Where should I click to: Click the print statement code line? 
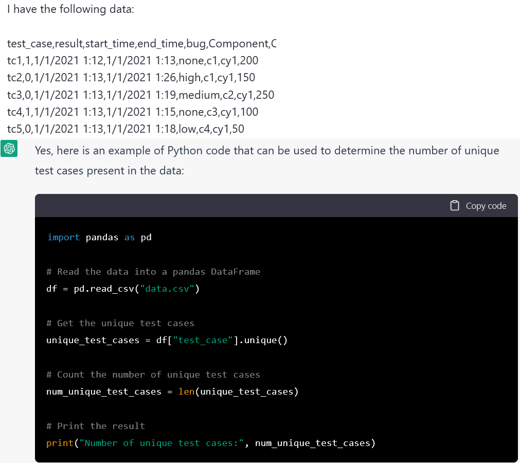tap(211, 443)
